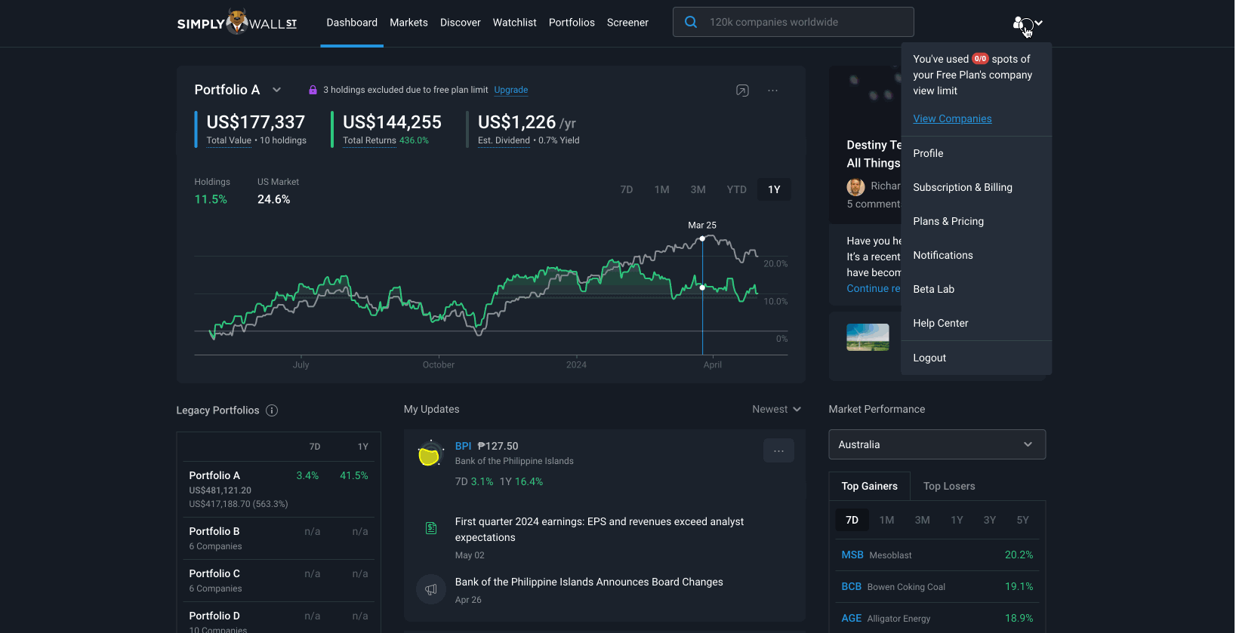Click Richard's author avatar

coord(855,186)
